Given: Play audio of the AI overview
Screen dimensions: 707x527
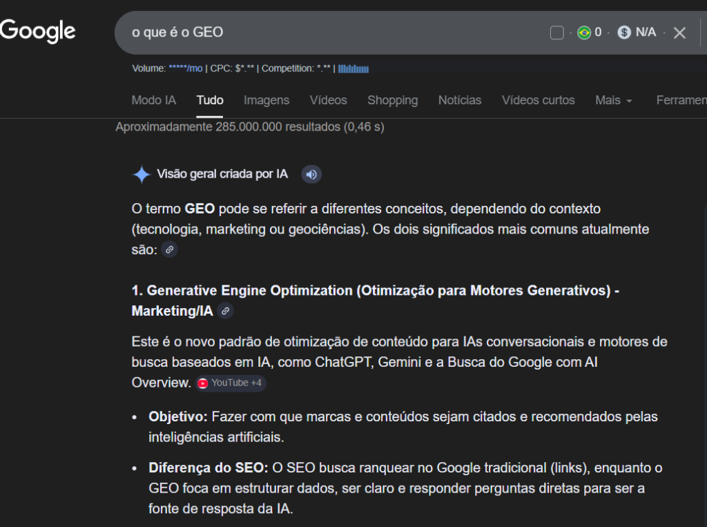Looking at the screenshot, I should point(311,174).
